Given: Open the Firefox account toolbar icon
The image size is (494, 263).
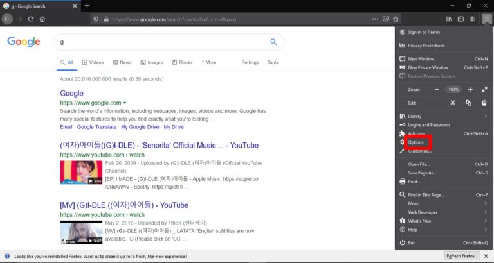Looking at the screenshot, I should [x=472, y=19].
